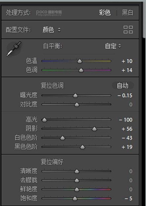Click the 复位偏好 reset presence label
This screenshot has height=206, width=146.
(x=52, y=162)
